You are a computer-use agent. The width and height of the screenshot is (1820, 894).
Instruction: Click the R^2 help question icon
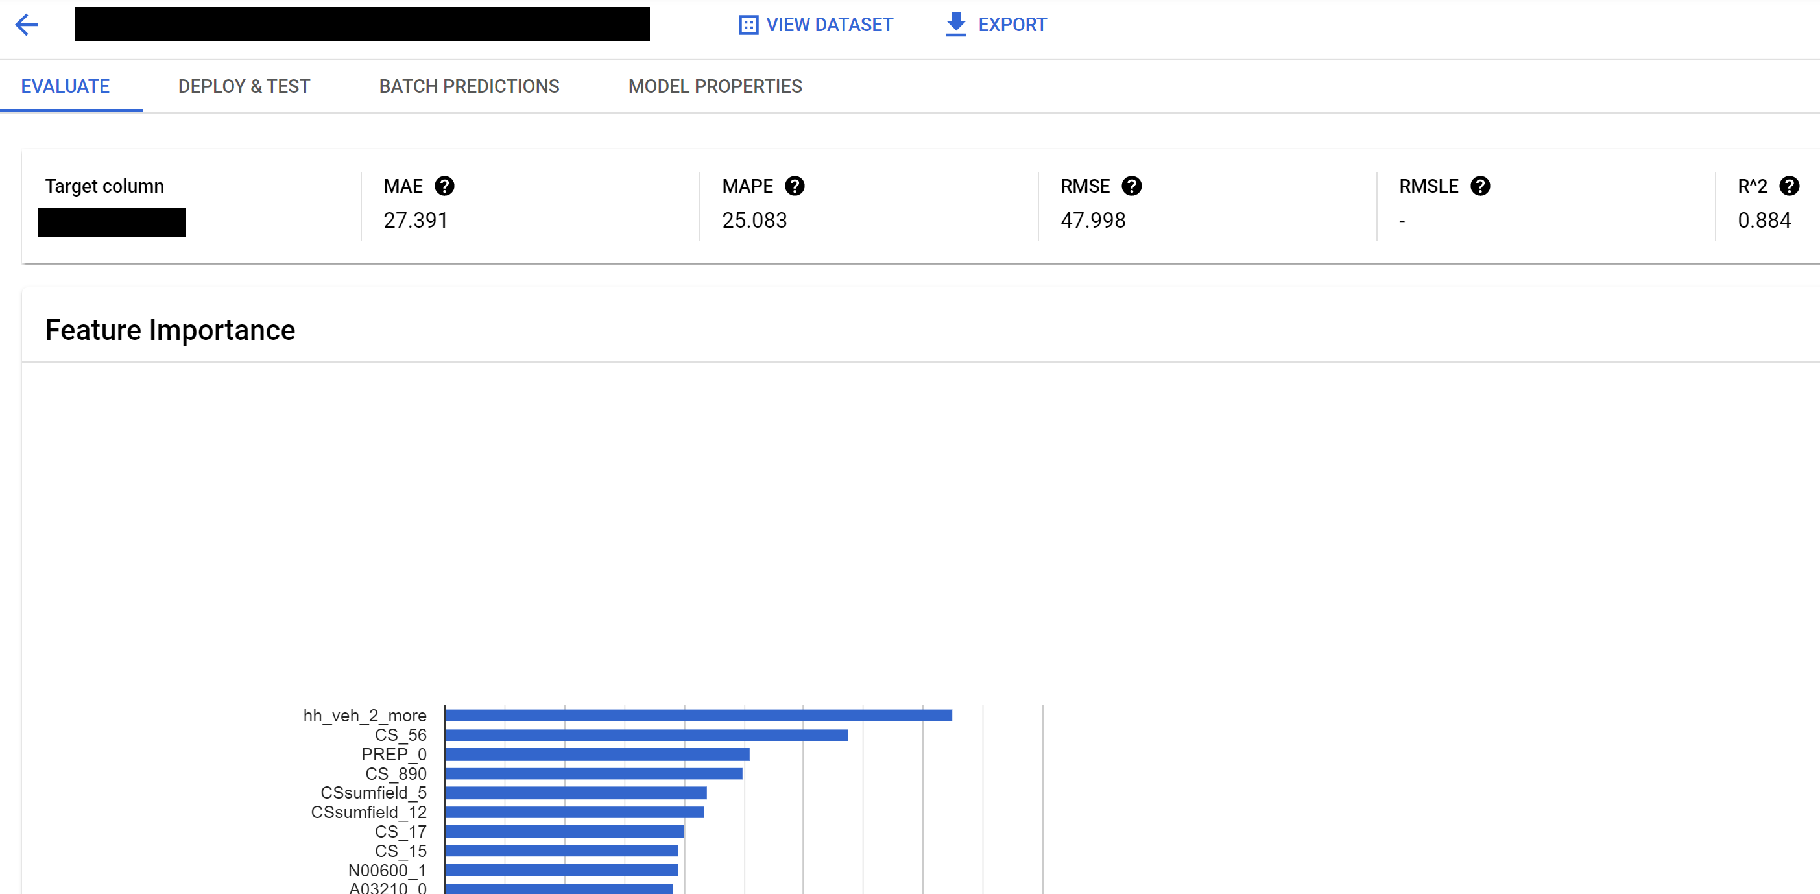(x=1789, y=186)
